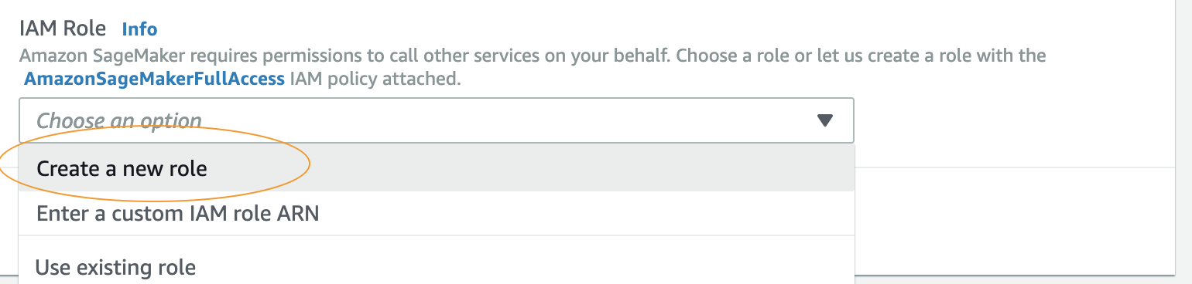The width and height of the screenshot is (1192, 284).
Task: Open the AmazonSageMakerFullAccess policy link
Action: click(155, 79)
